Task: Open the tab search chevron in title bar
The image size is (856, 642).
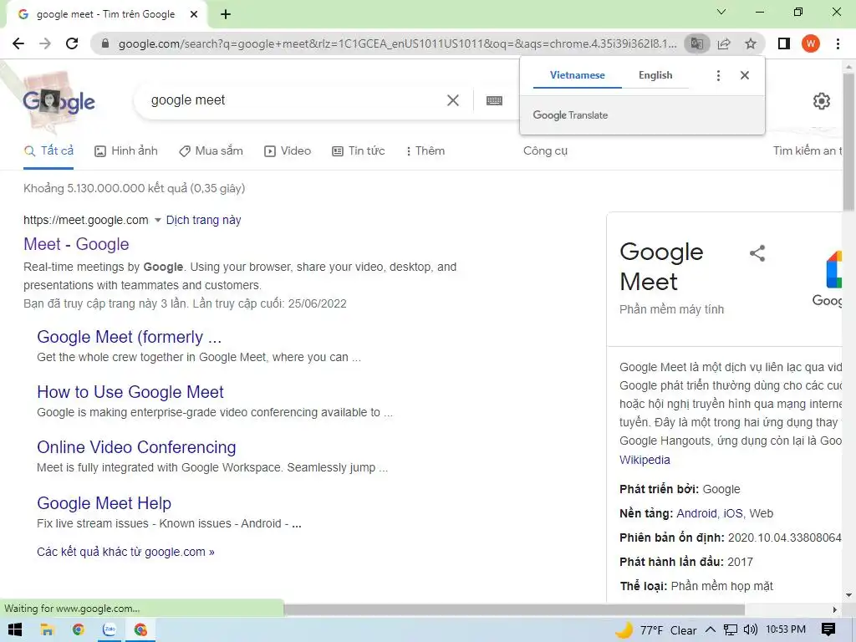Action: tap(721, 12)
